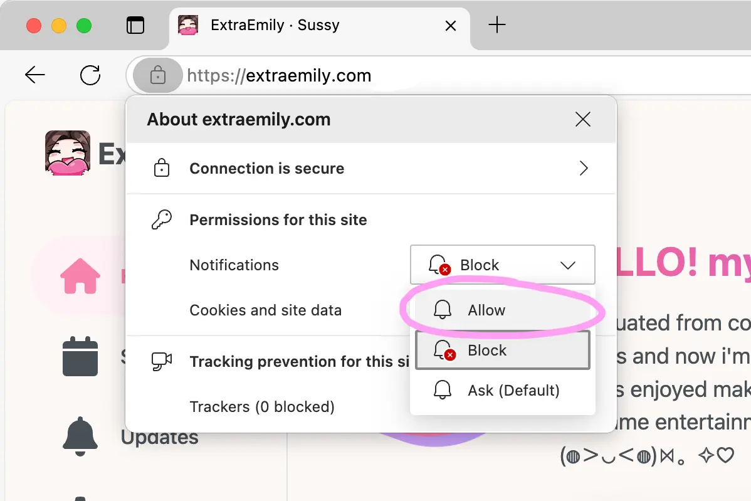Open the Schedule calendar icon in the sidebar
751x501 pixels.
pyautogui.click(x=80, y=357)
